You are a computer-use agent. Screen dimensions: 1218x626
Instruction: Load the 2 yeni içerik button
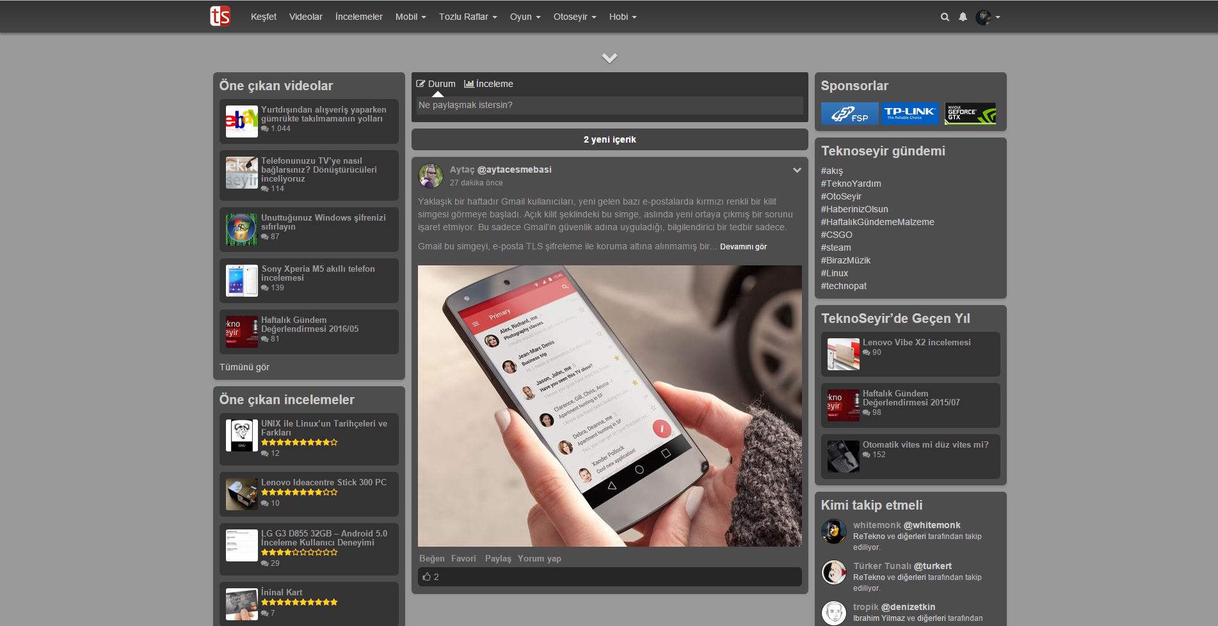click(x=609, y=139)
